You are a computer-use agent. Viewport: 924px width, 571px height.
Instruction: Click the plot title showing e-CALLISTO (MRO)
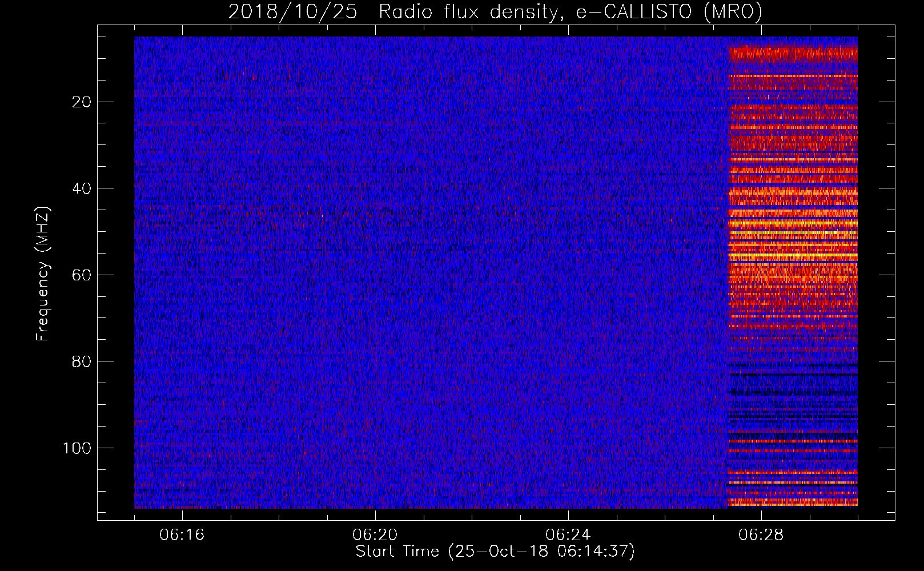[x=495, y=12]
